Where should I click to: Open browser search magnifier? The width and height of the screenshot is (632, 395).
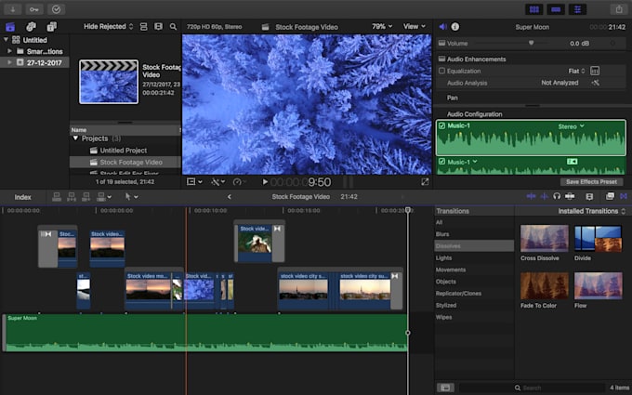[173, 27]
